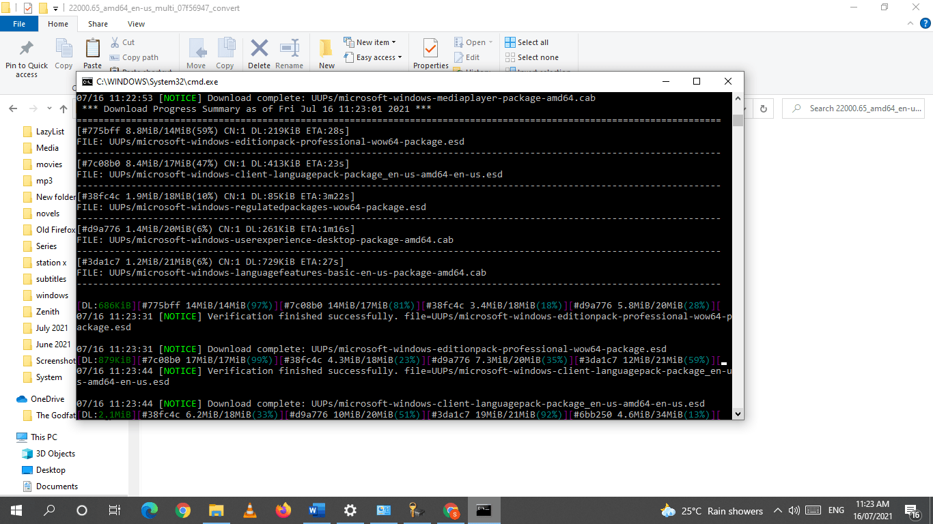Click the cmd window scrollbar up arrow
933x524 pixels.
pyautogui.click(x=738, y=98)
